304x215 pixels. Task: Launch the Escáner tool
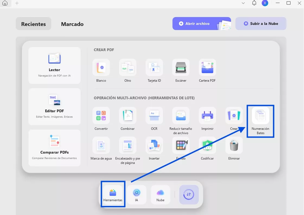(181, 68)
